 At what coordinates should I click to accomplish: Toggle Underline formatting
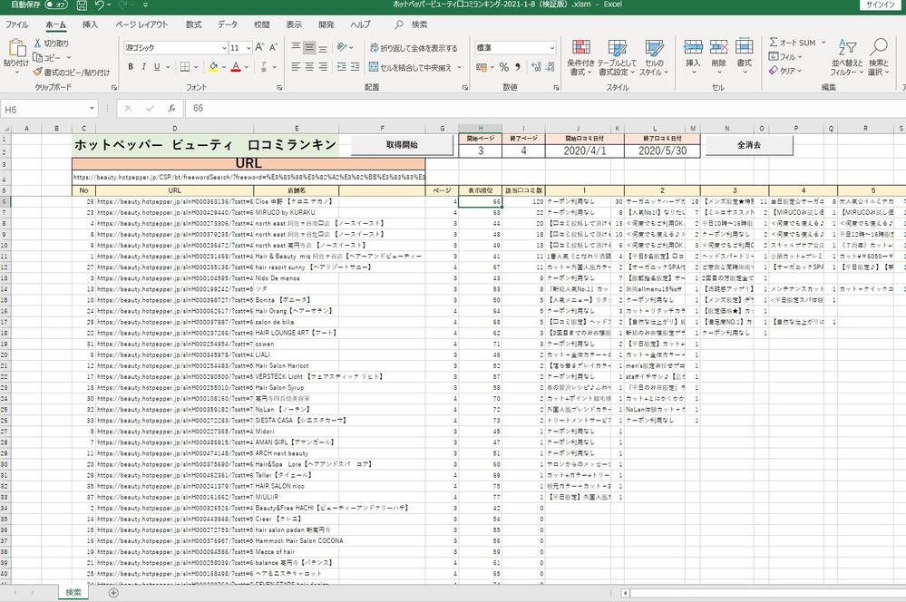tap(157, 67)
